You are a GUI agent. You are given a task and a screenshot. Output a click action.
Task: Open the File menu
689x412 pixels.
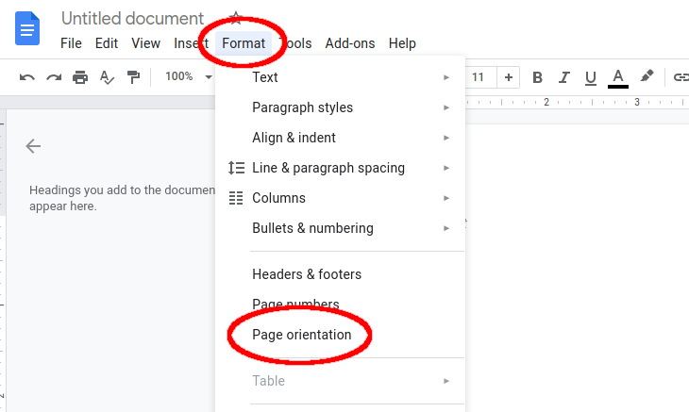(72, 43)
